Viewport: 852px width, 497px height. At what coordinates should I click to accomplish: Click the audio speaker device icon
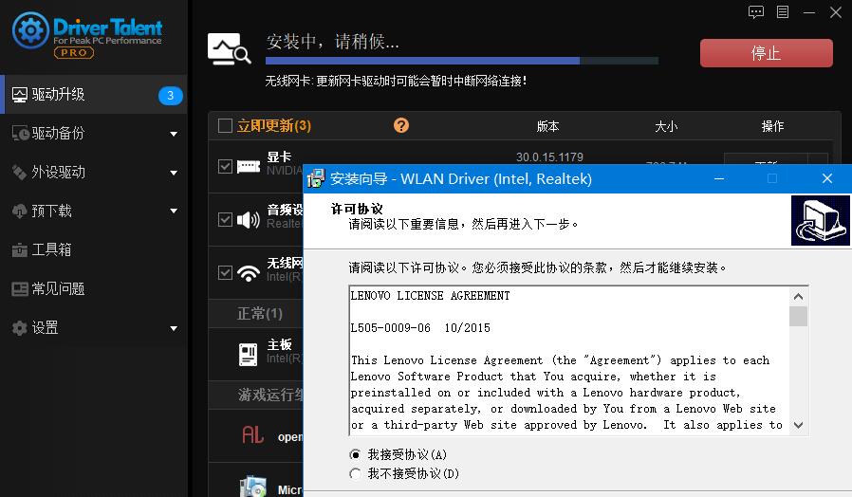(249, 219)
